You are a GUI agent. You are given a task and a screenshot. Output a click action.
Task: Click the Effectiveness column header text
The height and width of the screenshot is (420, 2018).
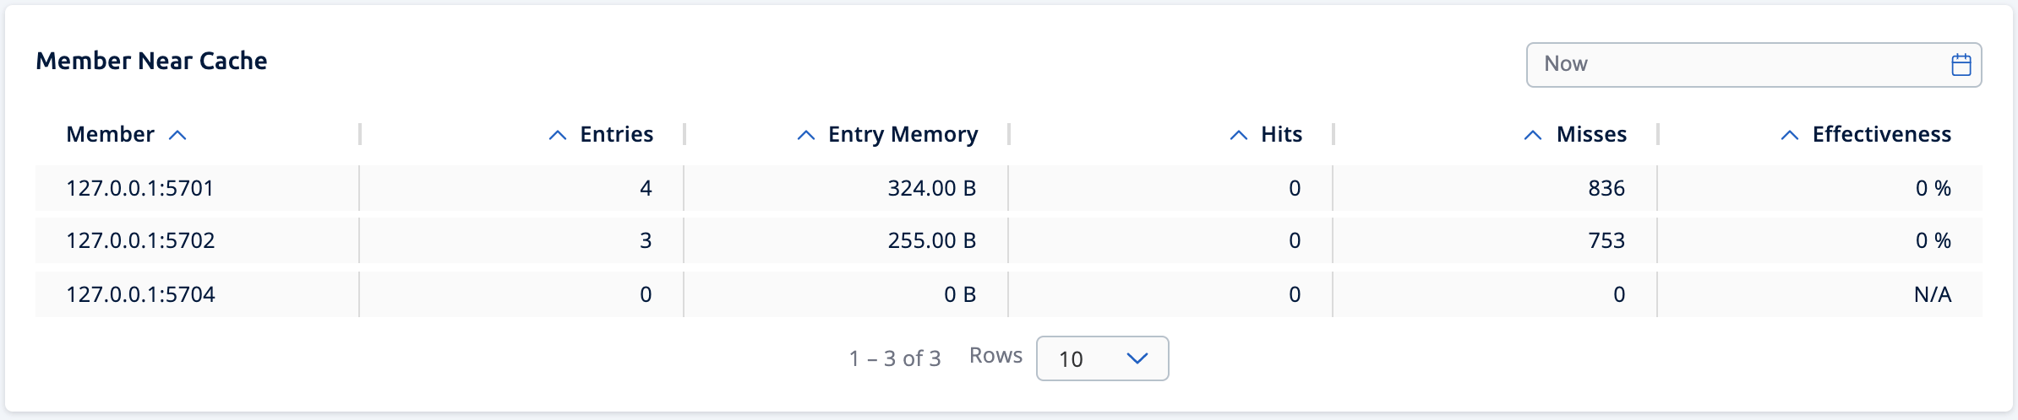pyautogui.click(x=1881, y=135)
